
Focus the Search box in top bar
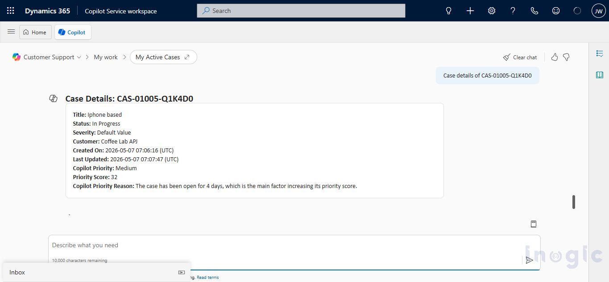301,11
